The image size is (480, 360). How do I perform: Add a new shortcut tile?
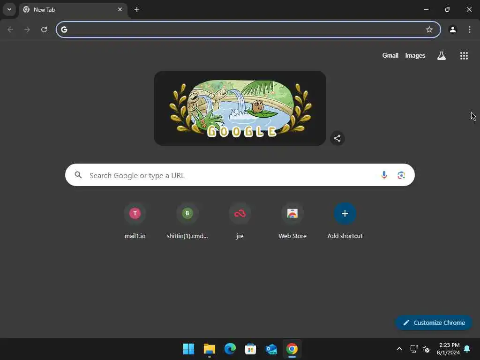345,221
